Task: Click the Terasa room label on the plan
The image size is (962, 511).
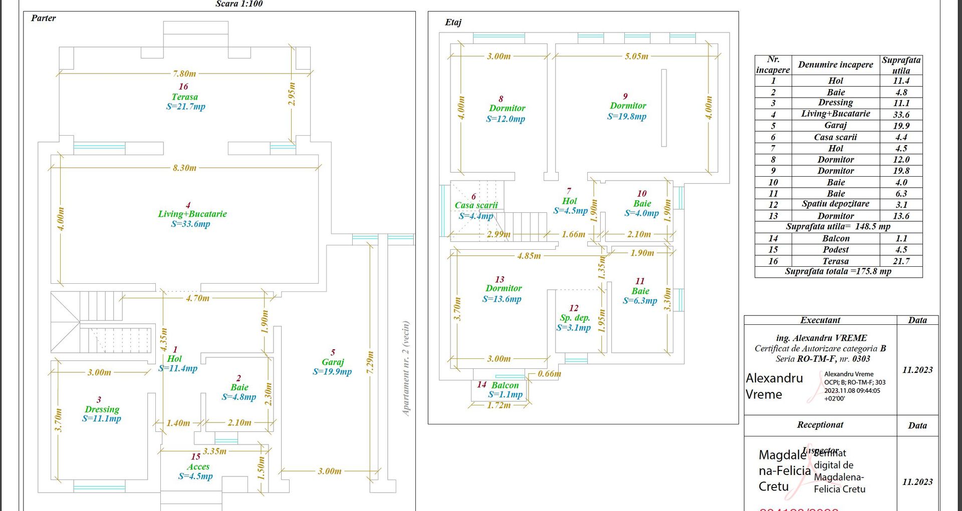Action: 184,97
